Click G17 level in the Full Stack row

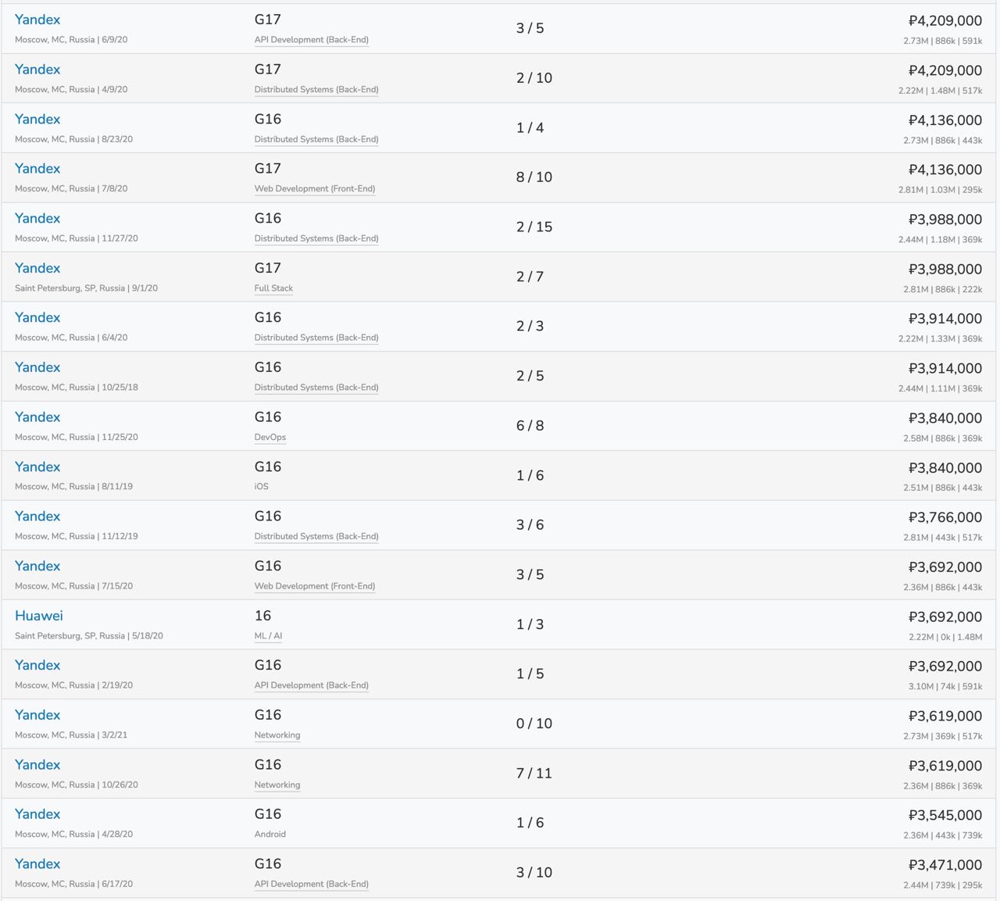click(x=268, y=268)
